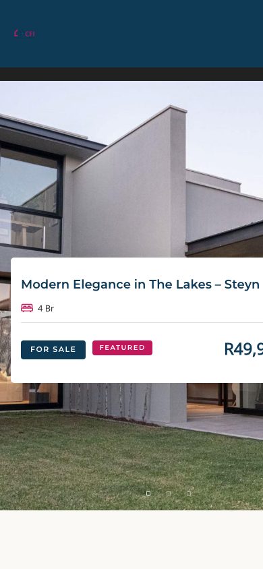Jump to the third slide dot
The image size is (263, 569).
click(x=189, y=493)
